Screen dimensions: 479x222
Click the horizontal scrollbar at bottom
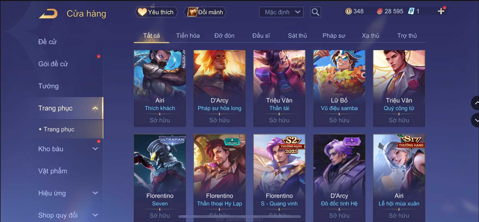click(x=240, y=216)
